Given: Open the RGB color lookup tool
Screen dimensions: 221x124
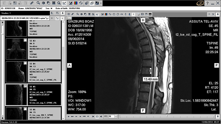Looking at the screenshot, I should [x=76, y=3].
